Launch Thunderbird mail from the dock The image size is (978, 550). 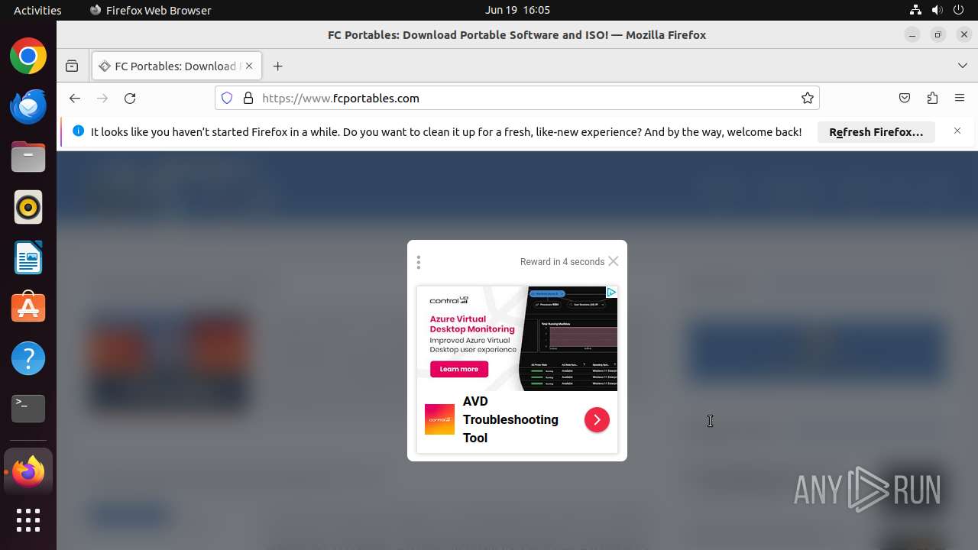coord(28,107)
